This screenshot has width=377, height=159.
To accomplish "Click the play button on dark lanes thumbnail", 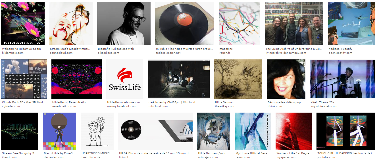I will pyautogui.click(x=175, y=79).
